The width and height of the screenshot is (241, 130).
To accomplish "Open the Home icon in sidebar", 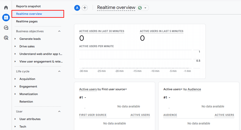I will (6, 7).
